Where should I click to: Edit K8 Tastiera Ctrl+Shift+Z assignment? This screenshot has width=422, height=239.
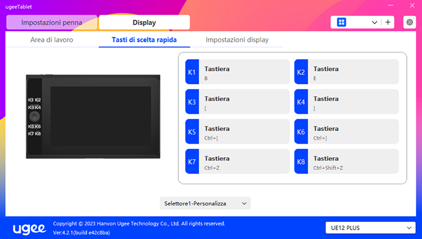click(353, 162)
